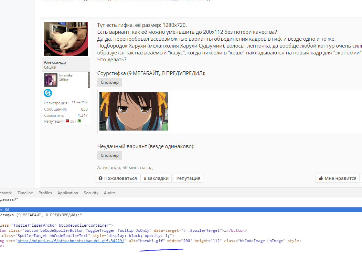
Task: Collapse the first Спойлер button
Action: tap(110, 82)
